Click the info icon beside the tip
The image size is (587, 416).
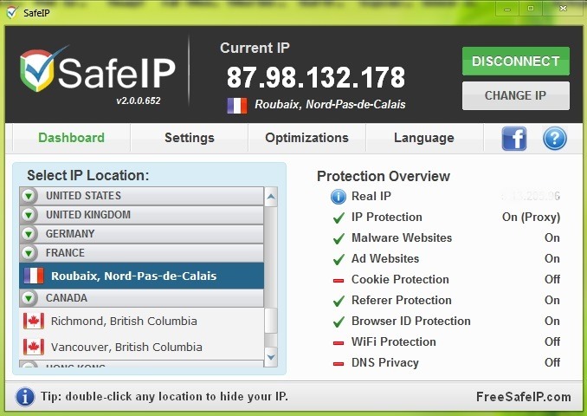(x=25, y=397)
